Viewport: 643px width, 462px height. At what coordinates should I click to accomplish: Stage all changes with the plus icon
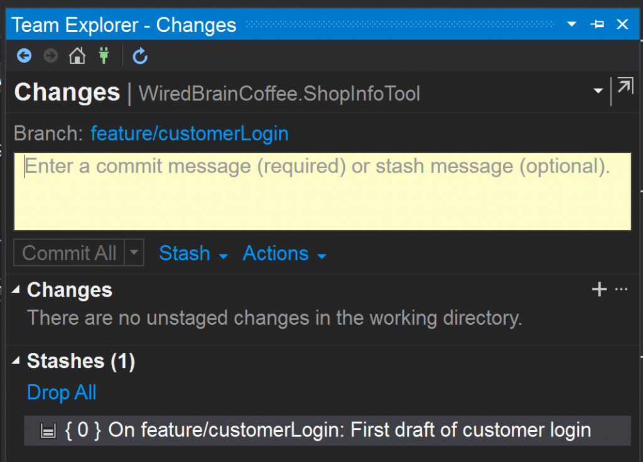[599, 290]
